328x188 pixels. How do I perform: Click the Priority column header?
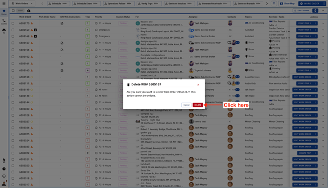point(98,17)
